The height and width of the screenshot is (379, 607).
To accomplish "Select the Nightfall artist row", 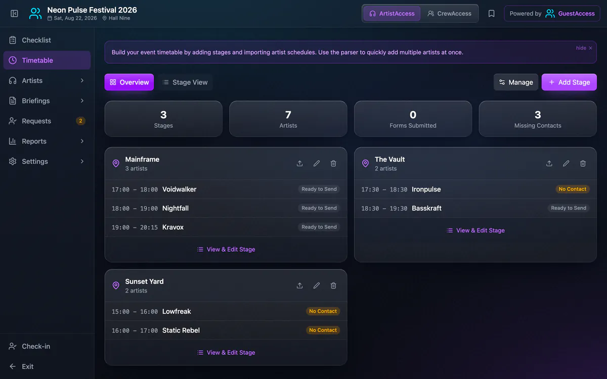I will 226,208.
